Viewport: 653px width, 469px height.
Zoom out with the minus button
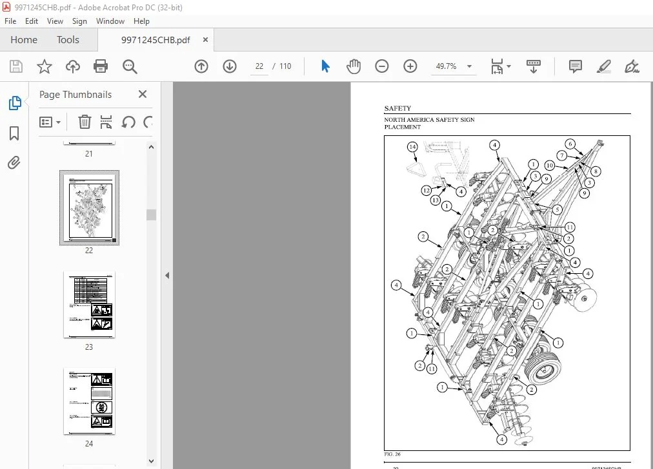(381, 66)
